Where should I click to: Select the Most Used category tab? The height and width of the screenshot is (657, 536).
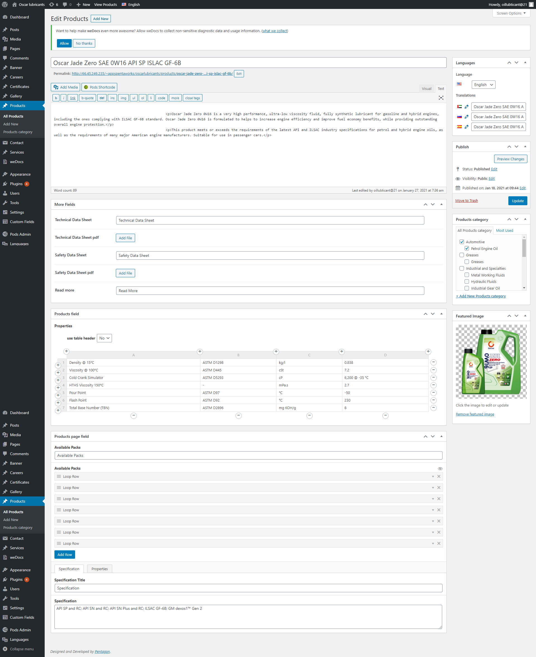pos(504,230)
